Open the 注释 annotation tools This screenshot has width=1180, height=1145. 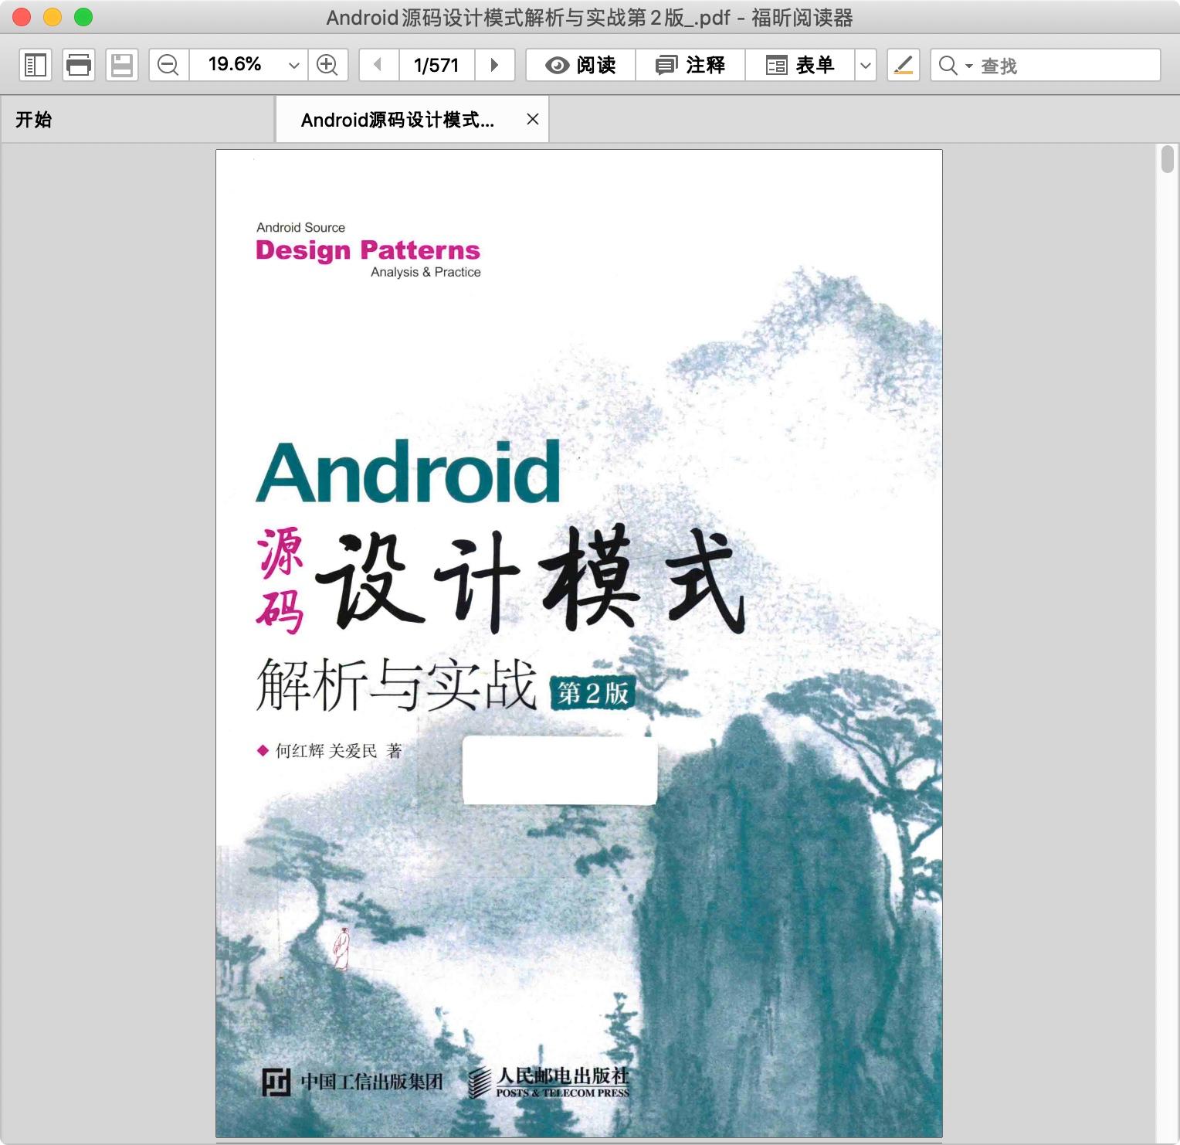(690, 65)
